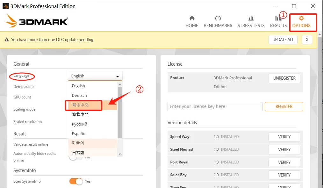The height and width of the screenshot is (188, 323).
Task: Verify the Speed Way benchmark
Action: tap(284, 137)
